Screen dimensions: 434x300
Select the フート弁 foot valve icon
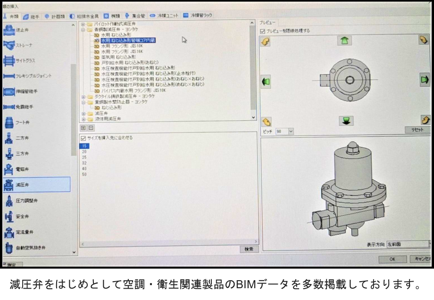click(x=9, y=123)
